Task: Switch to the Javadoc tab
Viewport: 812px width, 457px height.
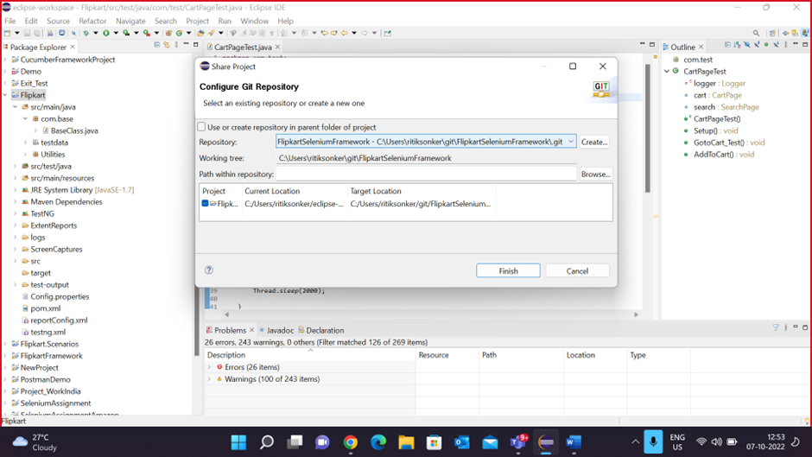Action: [x=276, y=330]
